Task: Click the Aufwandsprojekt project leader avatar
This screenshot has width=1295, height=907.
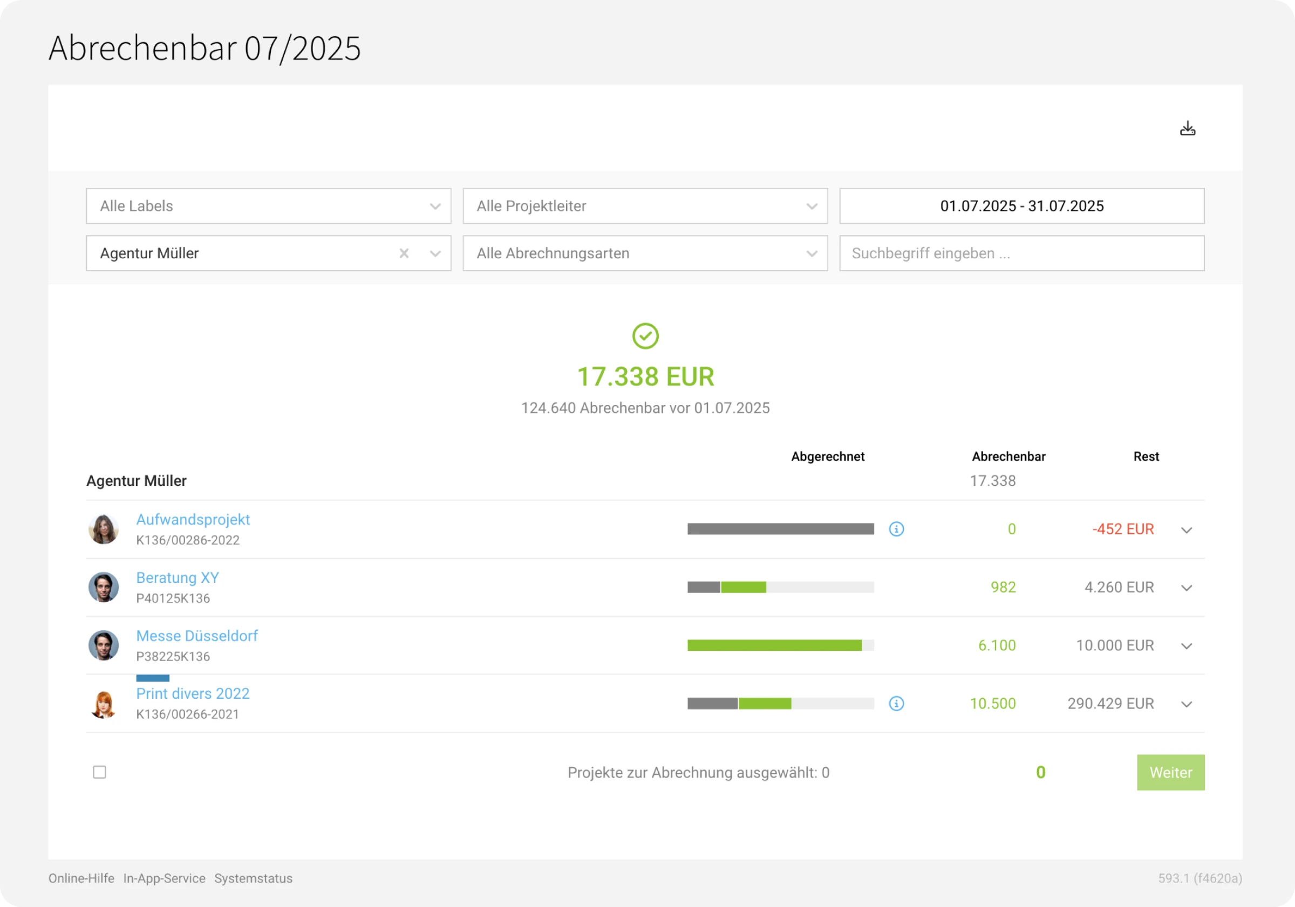Action: click(x=103, y=529)
